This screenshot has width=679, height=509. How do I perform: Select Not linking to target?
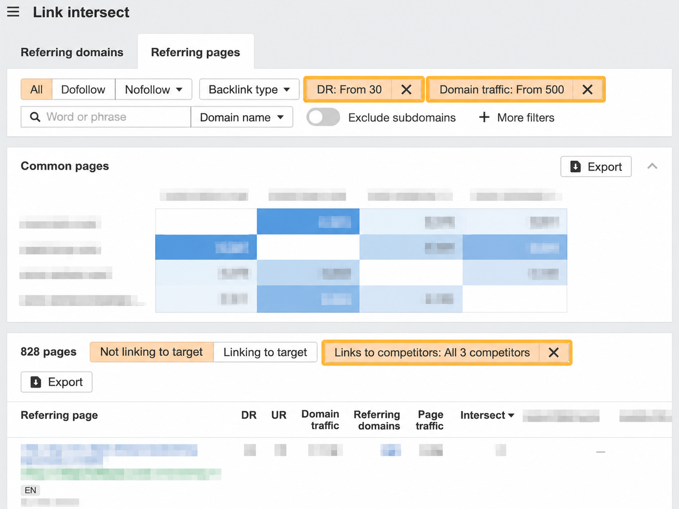click(x=151, y=352)
